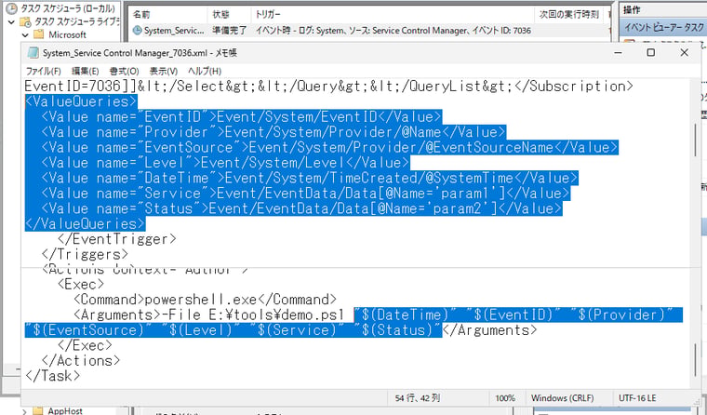Click the vertical scrollbar thumb in Notepad's upper pane

click(695, 140)
